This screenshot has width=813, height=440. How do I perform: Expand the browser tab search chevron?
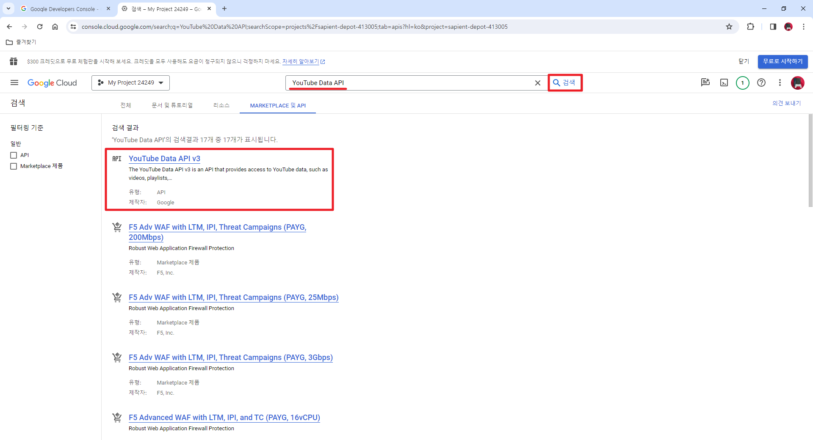[8, 8]
